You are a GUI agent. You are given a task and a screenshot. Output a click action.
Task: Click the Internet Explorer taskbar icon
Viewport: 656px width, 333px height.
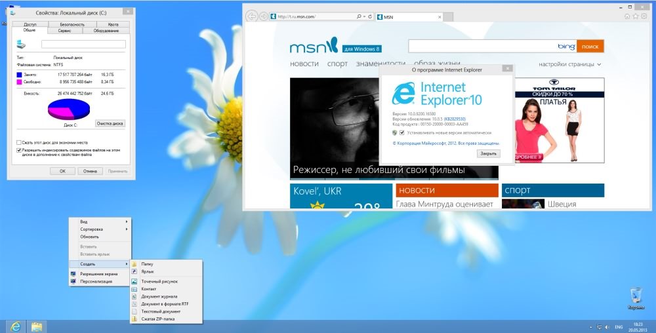[x=14, y=326]
